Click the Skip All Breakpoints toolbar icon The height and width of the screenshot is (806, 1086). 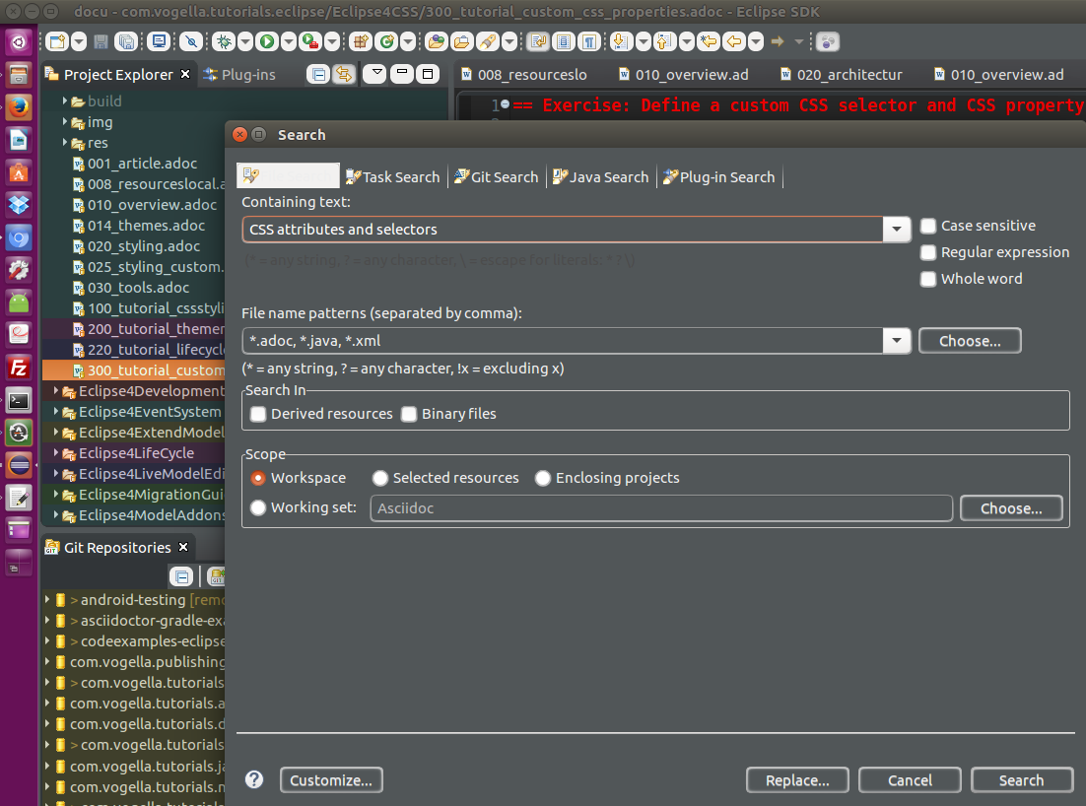click(x=191, y=41)
